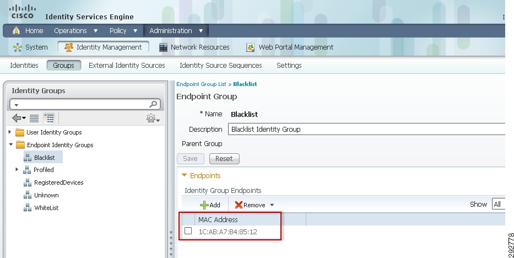Screen dimensions: 514x258
Task: Open the Network Resources section
Action: (200, 47)
